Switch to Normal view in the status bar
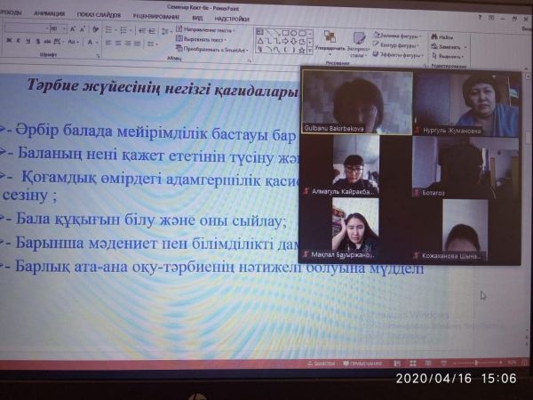This screenshot has height=400, width=533. pyautogui.click(x=397, y=364)
